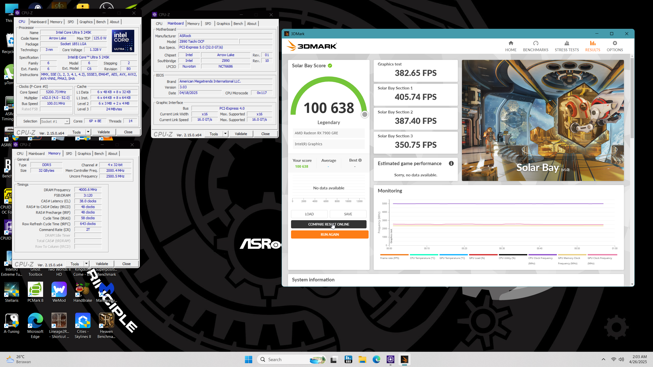Open Microsoft Edge from the taskbar
653x367 pixels.
[376, 360]
